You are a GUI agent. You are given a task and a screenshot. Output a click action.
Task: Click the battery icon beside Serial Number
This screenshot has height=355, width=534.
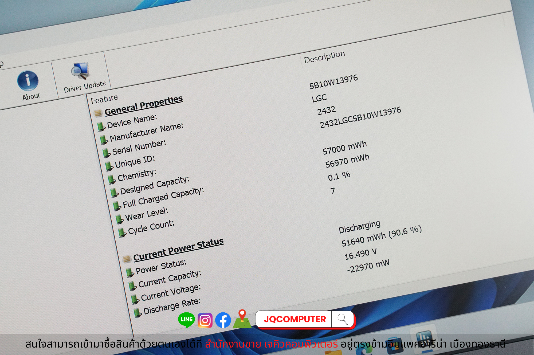point(106,153)
